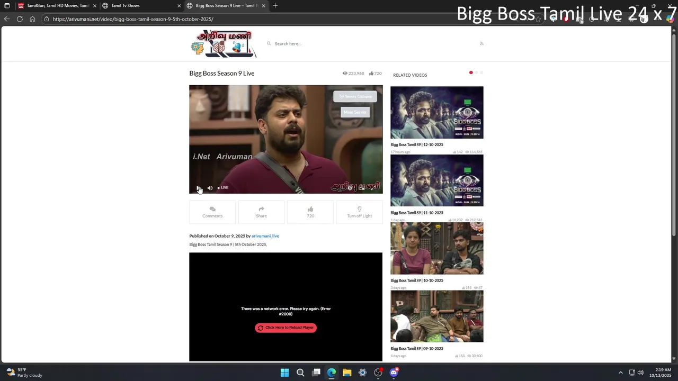Open a new browser tab
The height and width of the screenshot is (381, 678).
tap(275, 6)
